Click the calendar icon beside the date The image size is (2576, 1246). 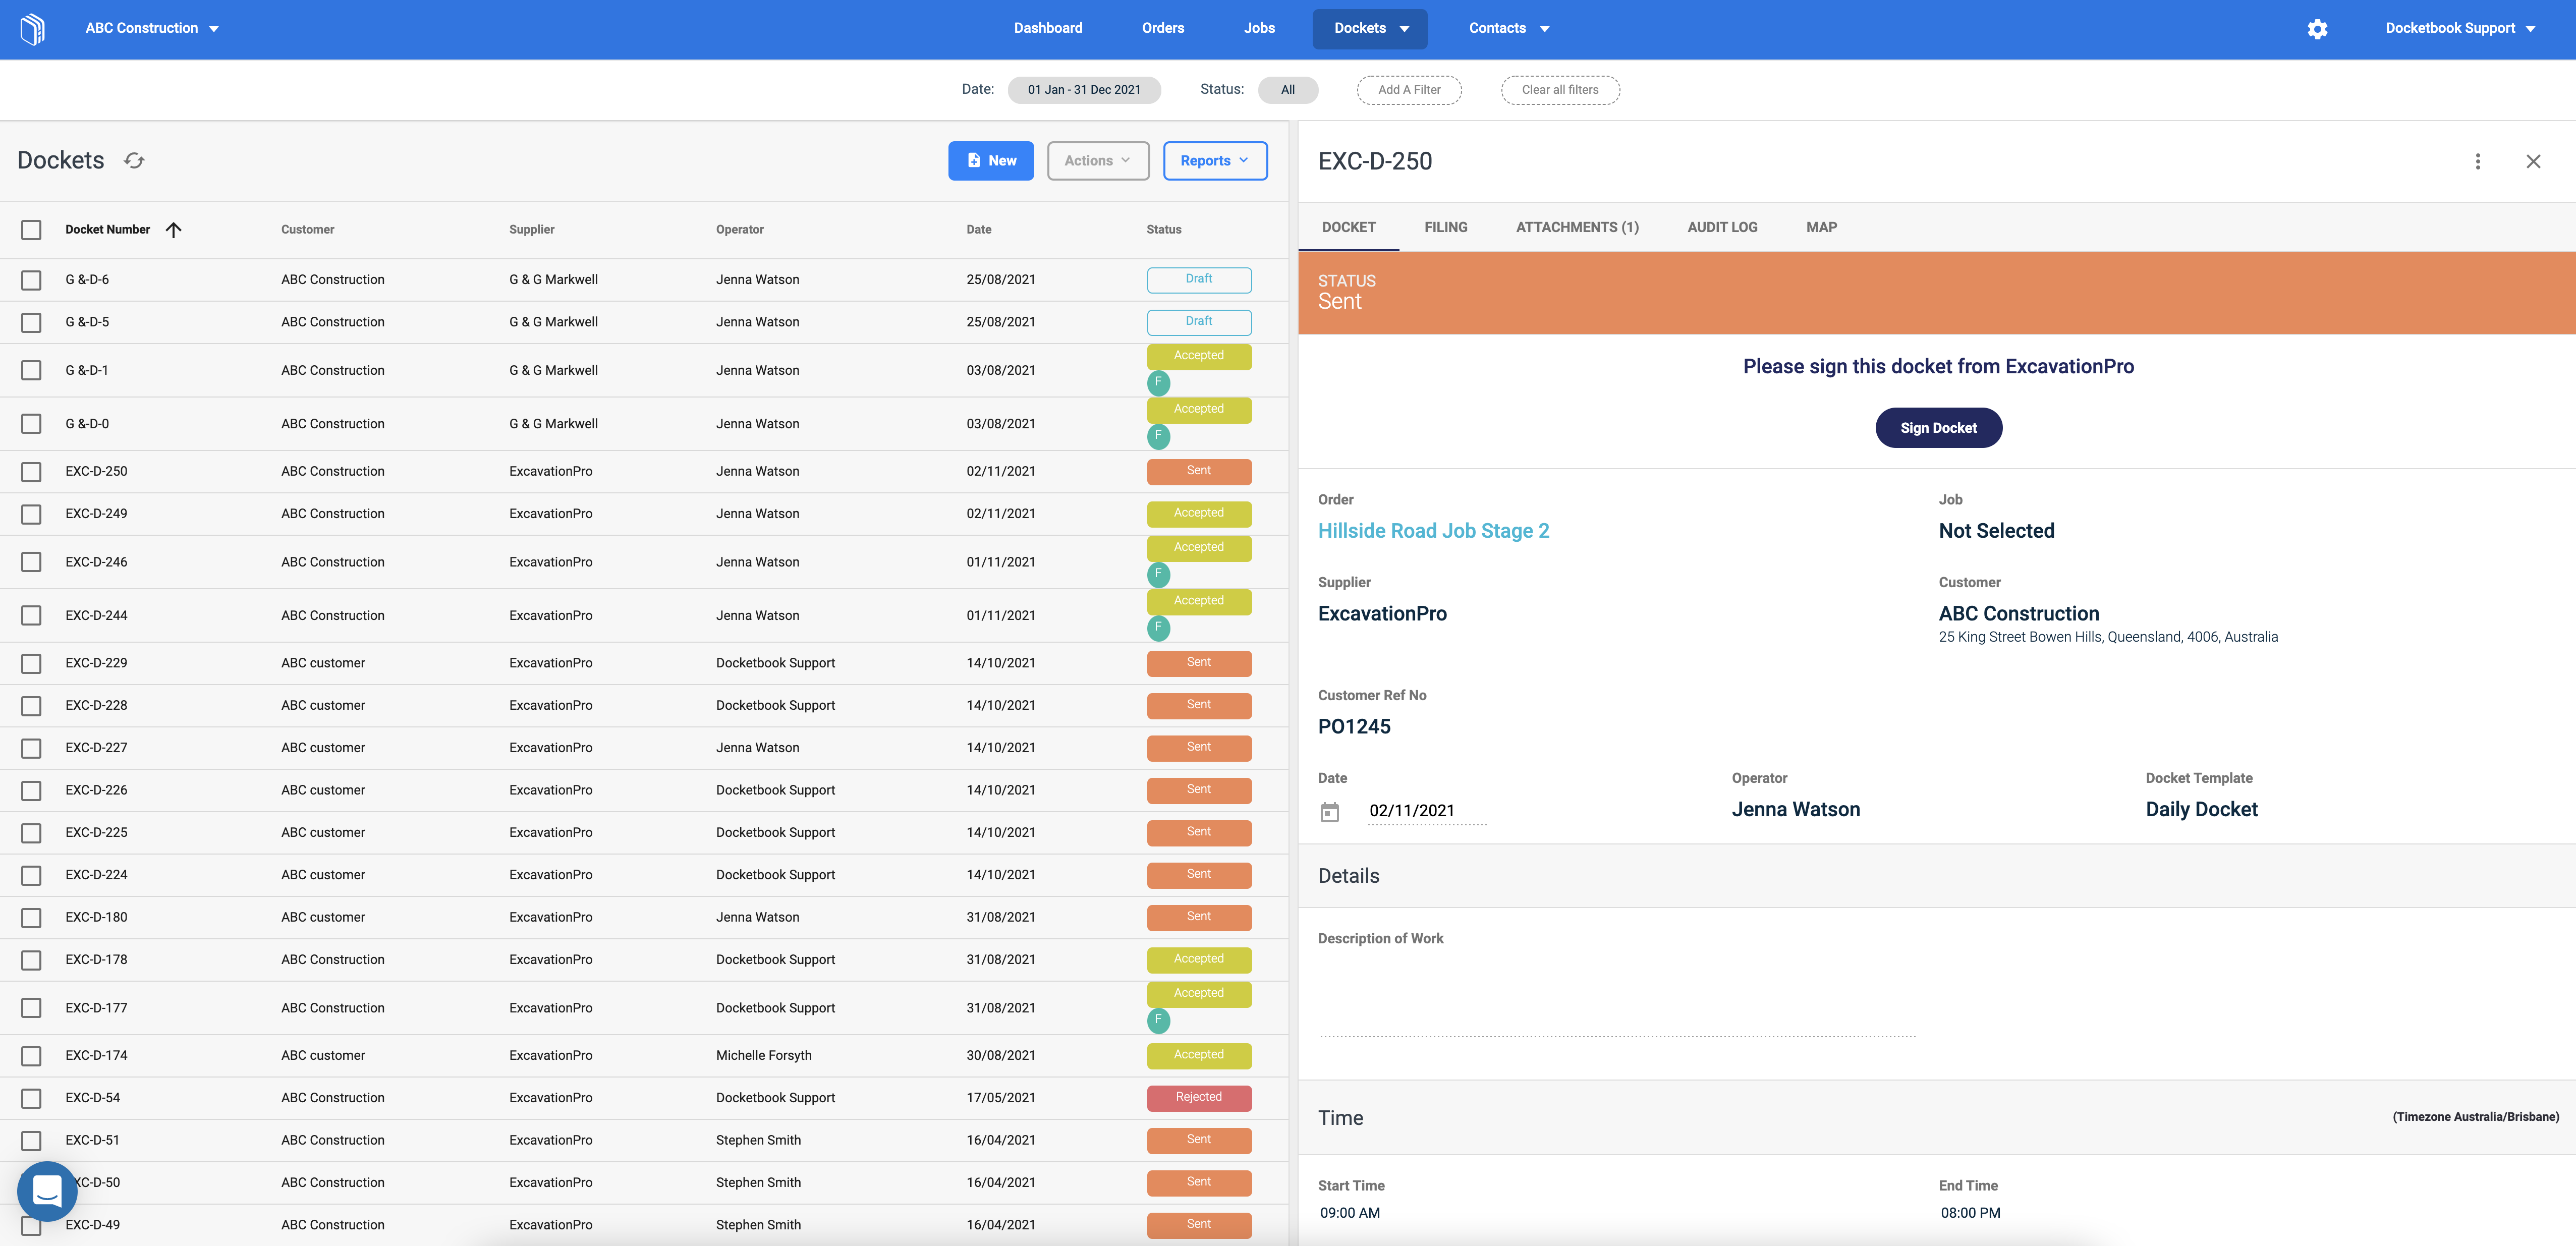click(1329, 812)
